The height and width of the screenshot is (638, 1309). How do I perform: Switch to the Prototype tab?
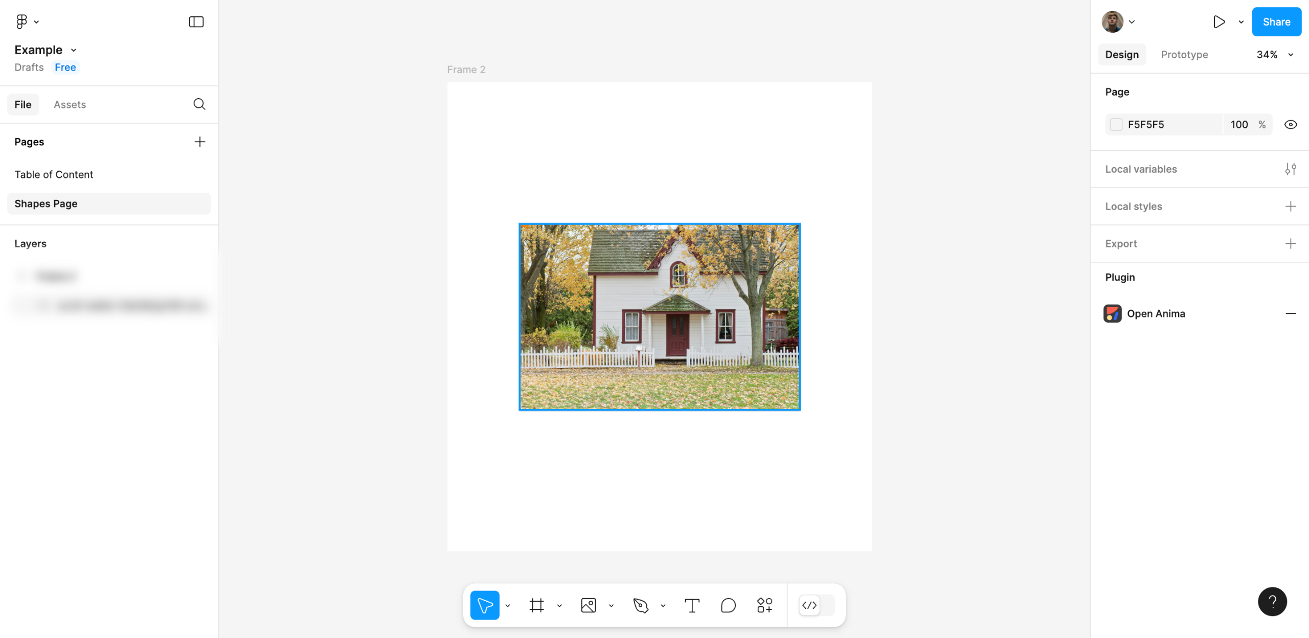click(x=1184, y=55)
